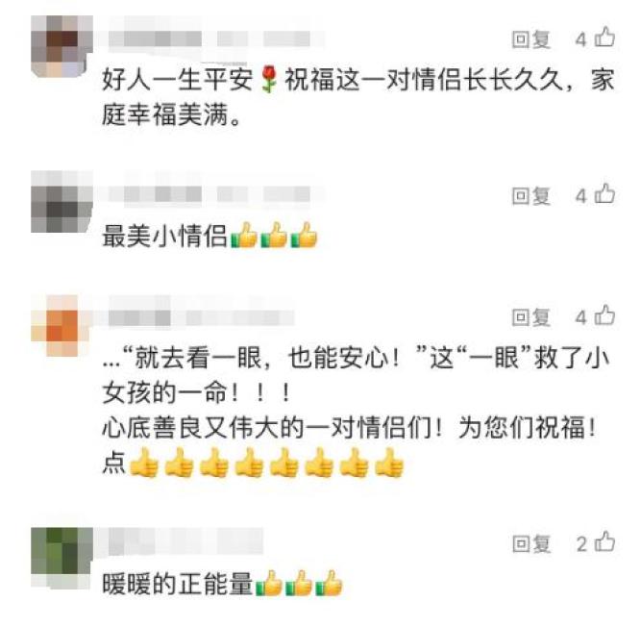Select the "暖暖的正能量" comment text

tap(178, 584)
